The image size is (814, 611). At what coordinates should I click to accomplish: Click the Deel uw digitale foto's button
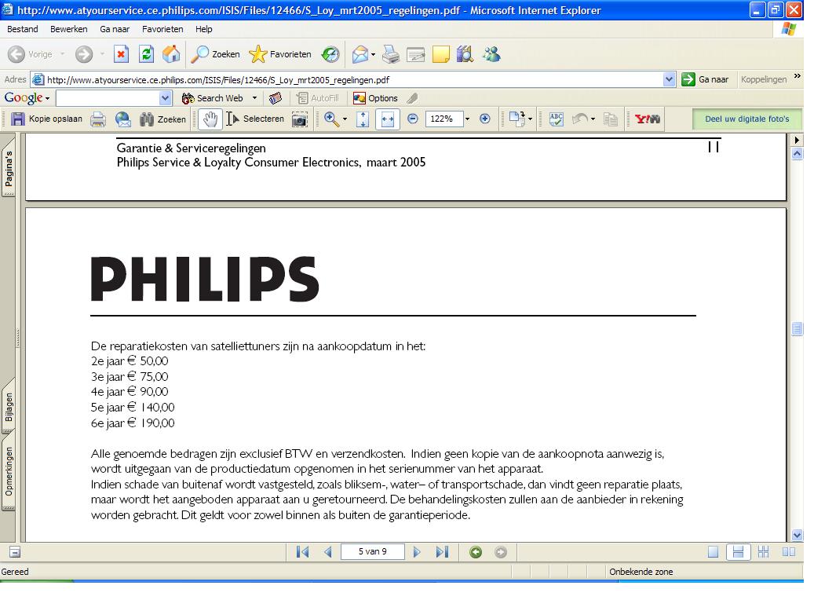pos(746,119)
